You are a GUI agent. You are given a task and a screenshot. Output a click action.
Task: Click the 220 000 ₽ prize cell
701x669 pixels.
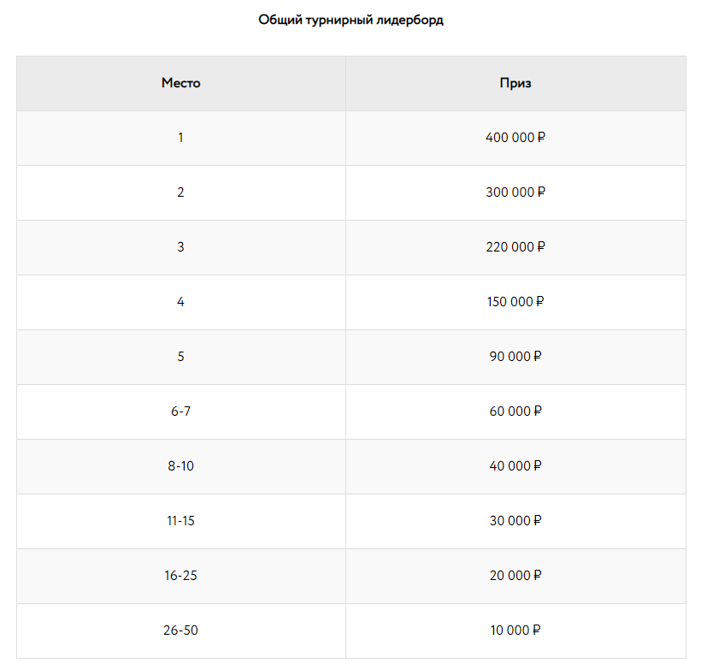(515, 247)
